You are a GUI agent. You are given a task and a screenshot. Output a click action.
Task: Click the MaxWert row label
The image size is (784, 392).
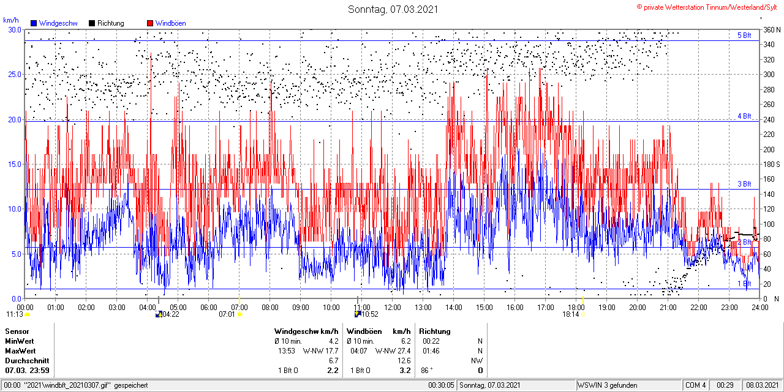click(20, 351)
